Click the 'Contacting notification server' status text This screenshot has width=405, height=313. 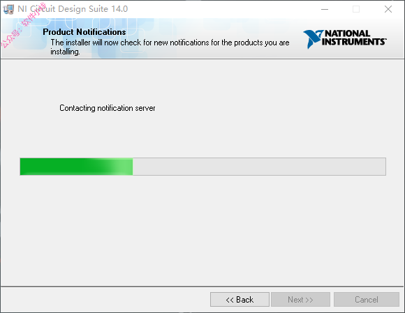coord(108,108)
